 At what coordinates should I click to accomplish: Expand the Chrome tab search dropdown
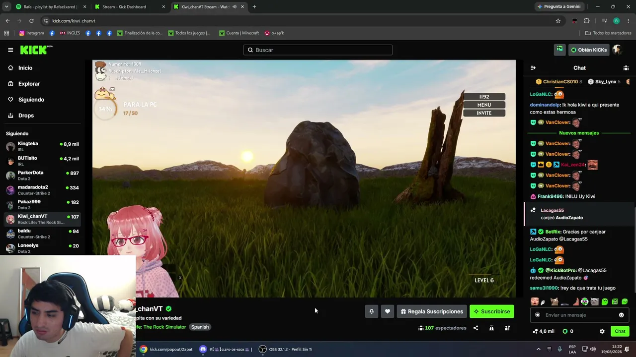point(6,7)
